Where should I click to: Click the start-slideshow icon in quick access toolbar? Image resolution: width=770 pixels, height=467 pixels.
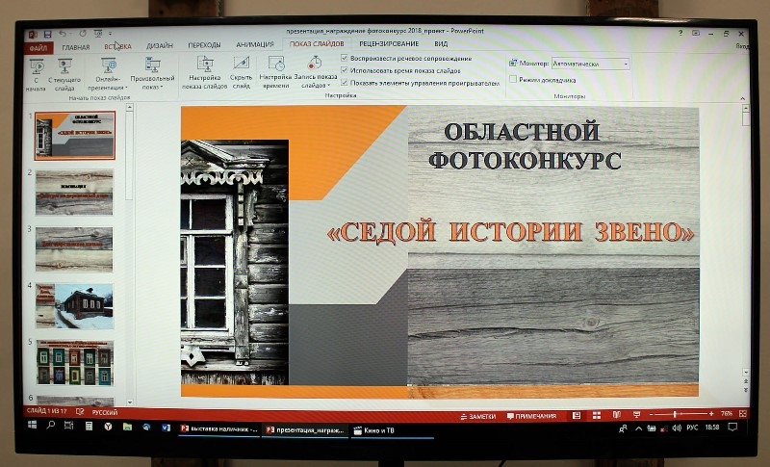coord(98,34)
